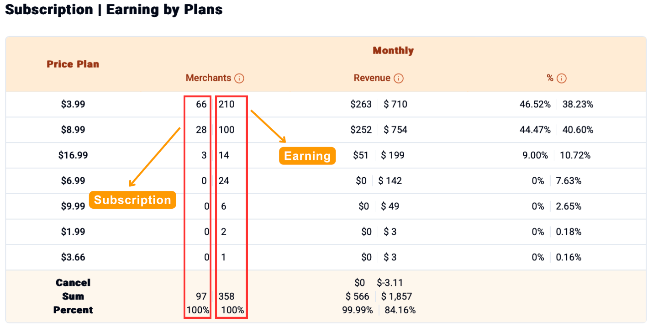
Task: Click the orange Subscription label
Action: click(132, 200)
